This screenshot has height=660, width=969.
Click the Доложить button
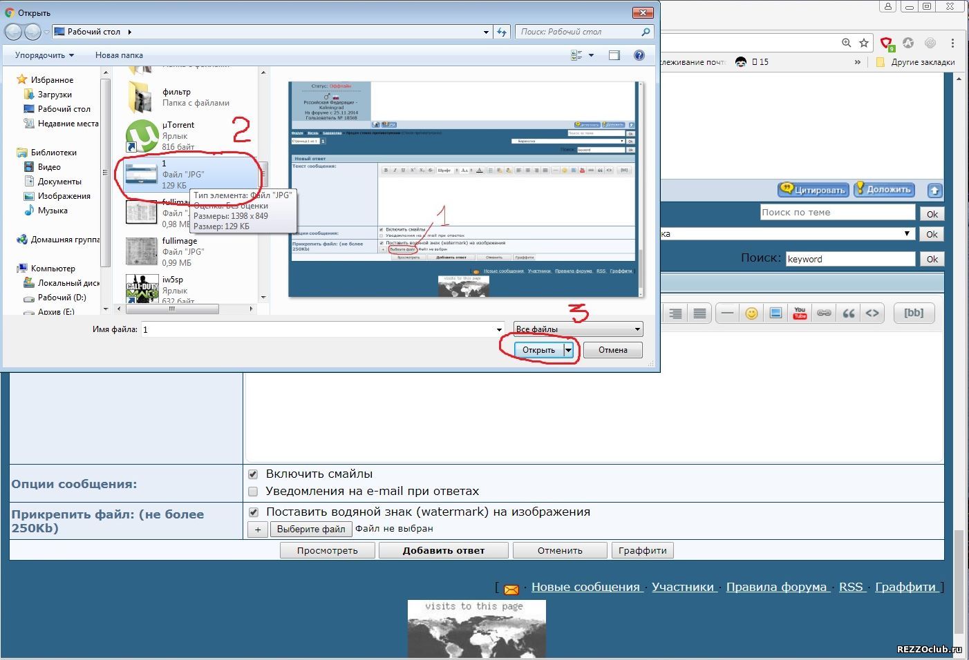click(884, 189)
